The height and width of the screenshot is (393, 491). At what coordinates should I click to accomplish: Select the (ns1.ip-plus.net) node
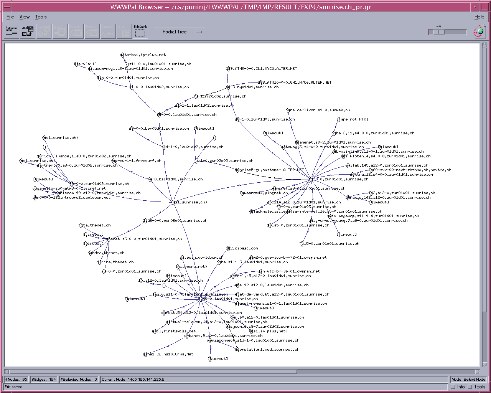[x=252, y=331]
